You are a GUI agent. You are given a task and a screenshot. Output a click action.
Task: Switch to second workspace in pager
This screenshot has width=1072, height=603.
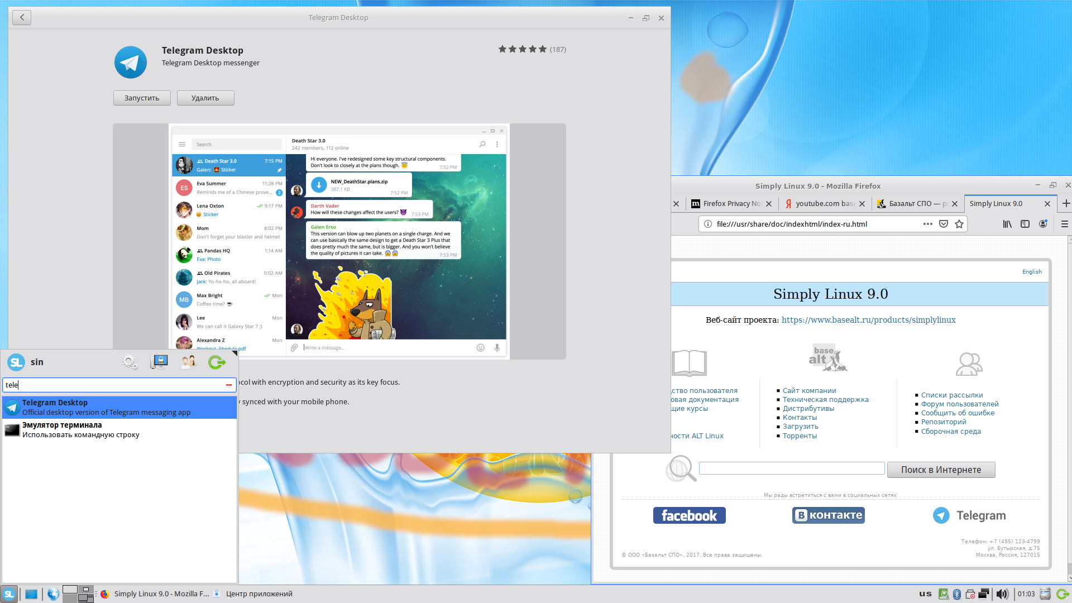(x=86, y=590)
